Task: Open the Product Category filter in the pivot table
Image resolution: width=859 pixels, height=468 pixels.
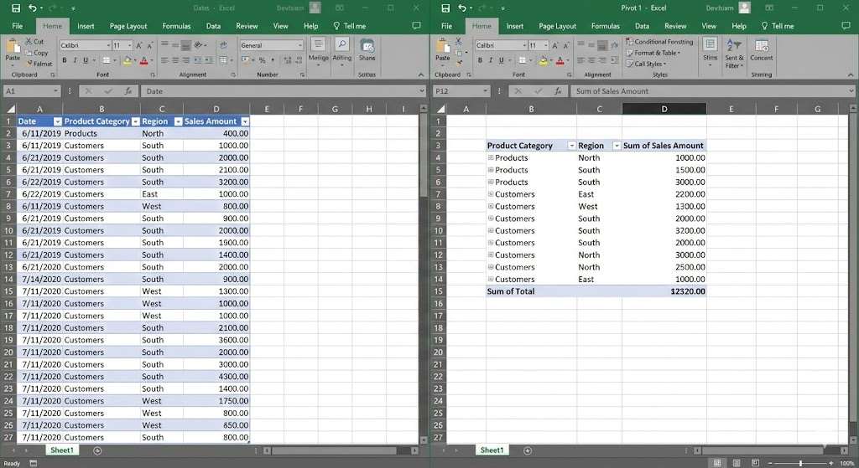Action: point(572,146)
